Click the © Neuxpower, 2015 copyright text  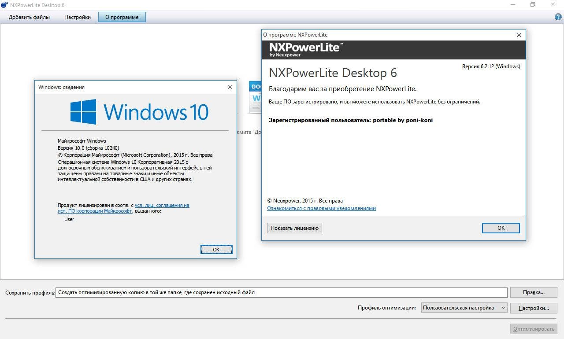pyautogui.click(x=305, y=201)
